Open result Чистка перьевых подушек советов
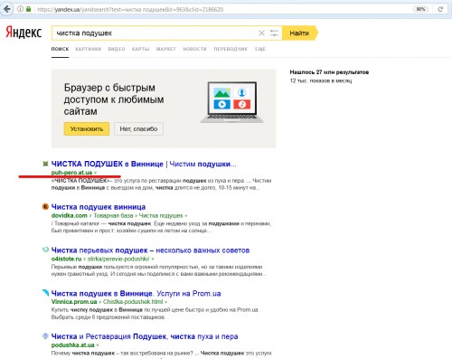 (x=150, y=250)
